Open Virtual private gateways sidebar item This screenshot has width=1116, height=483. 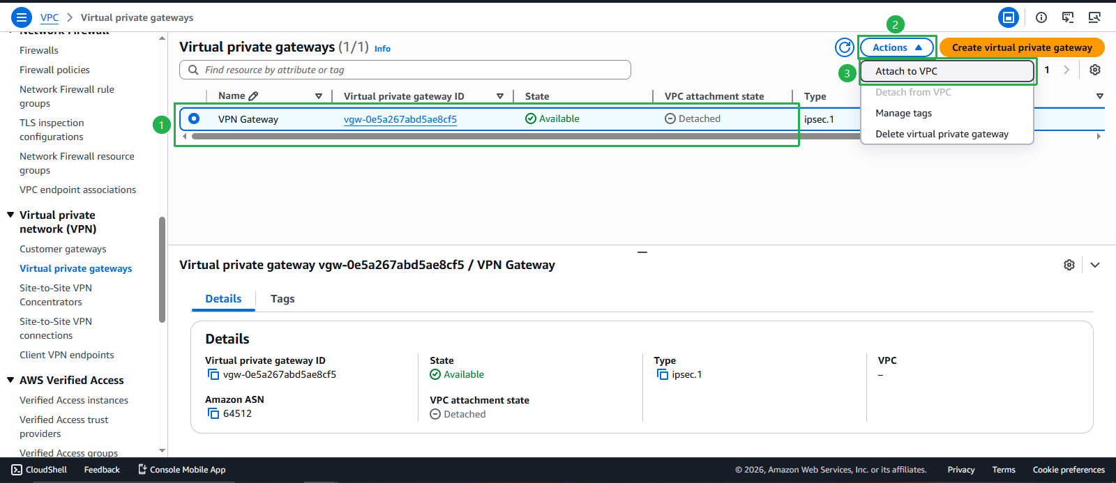click(76, 268)
